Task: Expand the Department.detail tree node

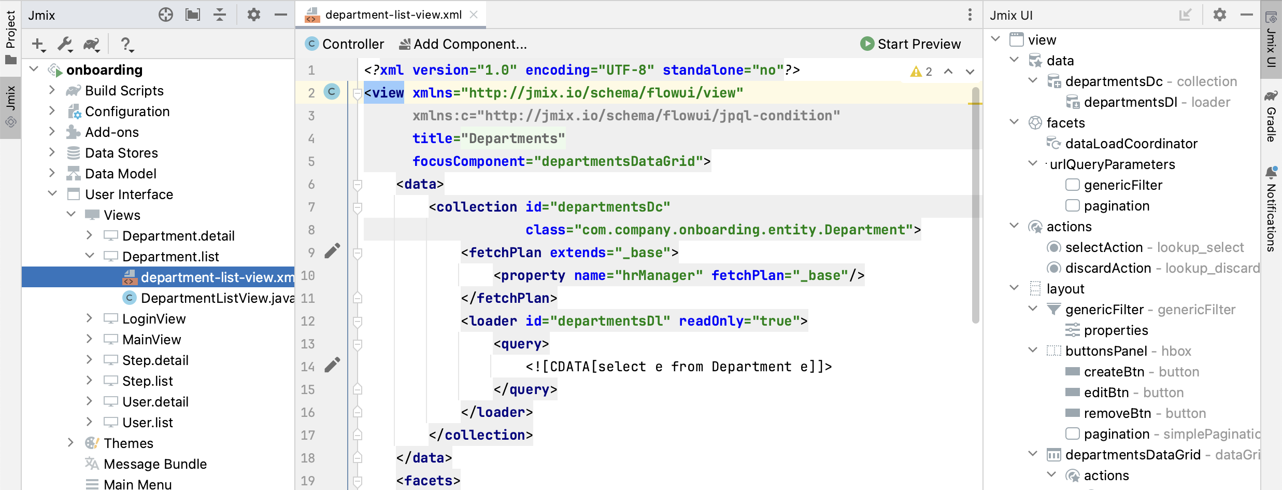Action: 89,235
